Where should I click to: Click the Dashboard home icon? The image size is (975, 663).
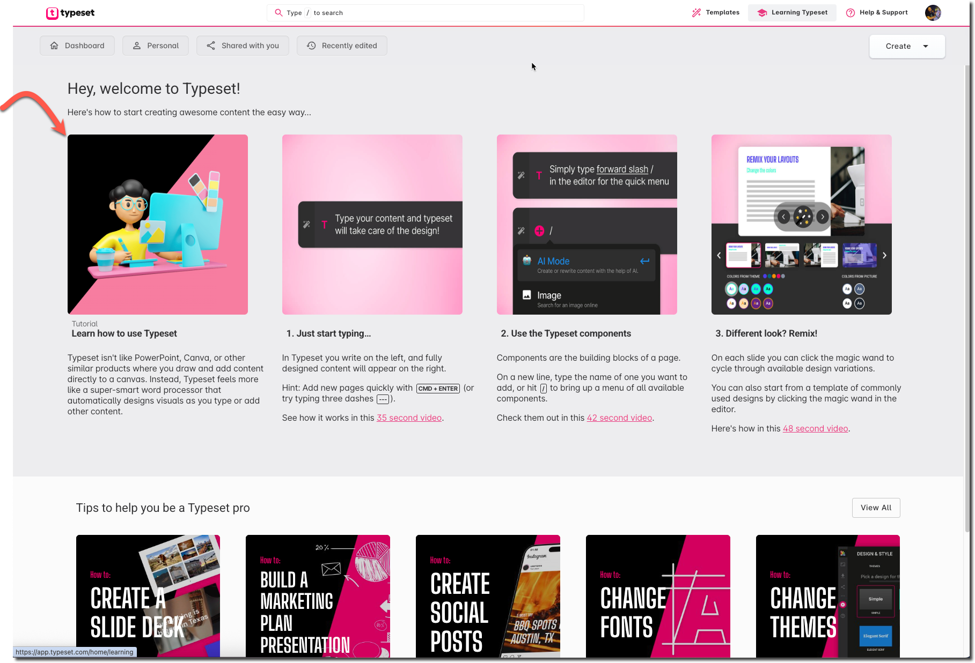[x=54, y=46]
